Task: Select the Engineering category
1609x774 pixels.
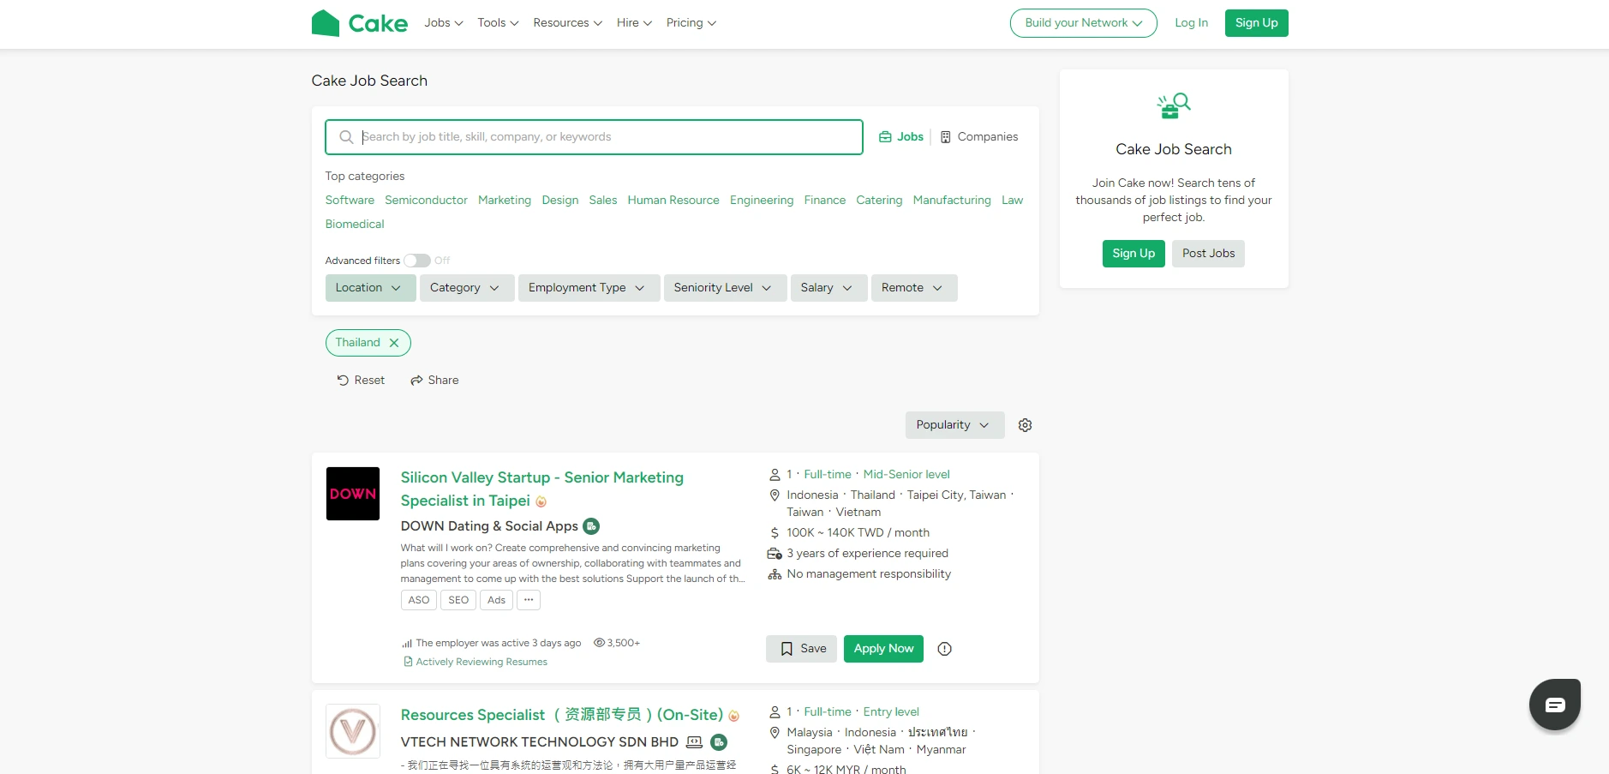Action: pos(762,200)
